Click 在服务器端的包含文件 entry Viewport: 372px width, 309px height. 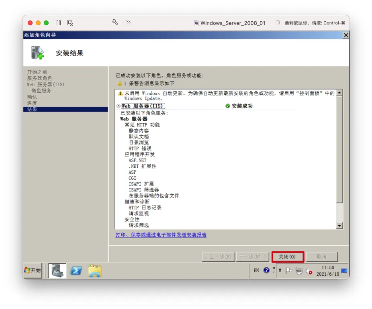154,196
